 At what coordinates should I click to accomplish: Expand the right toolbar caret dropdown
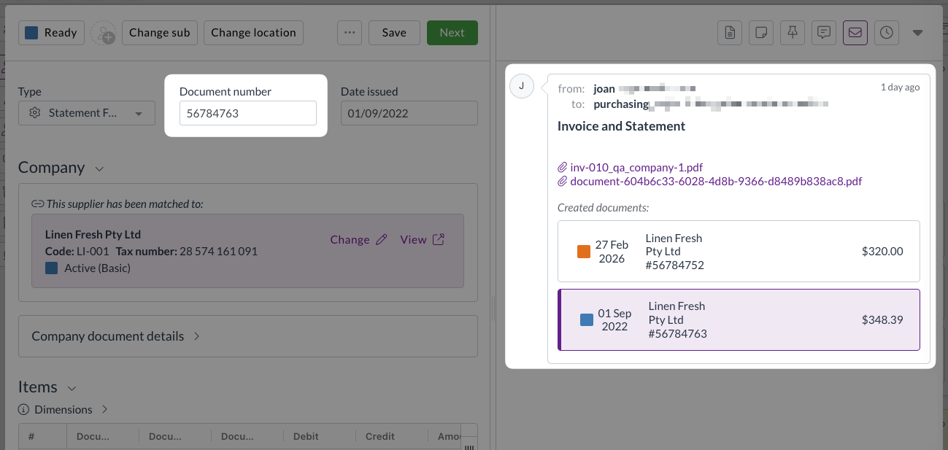tap(918, 33)
